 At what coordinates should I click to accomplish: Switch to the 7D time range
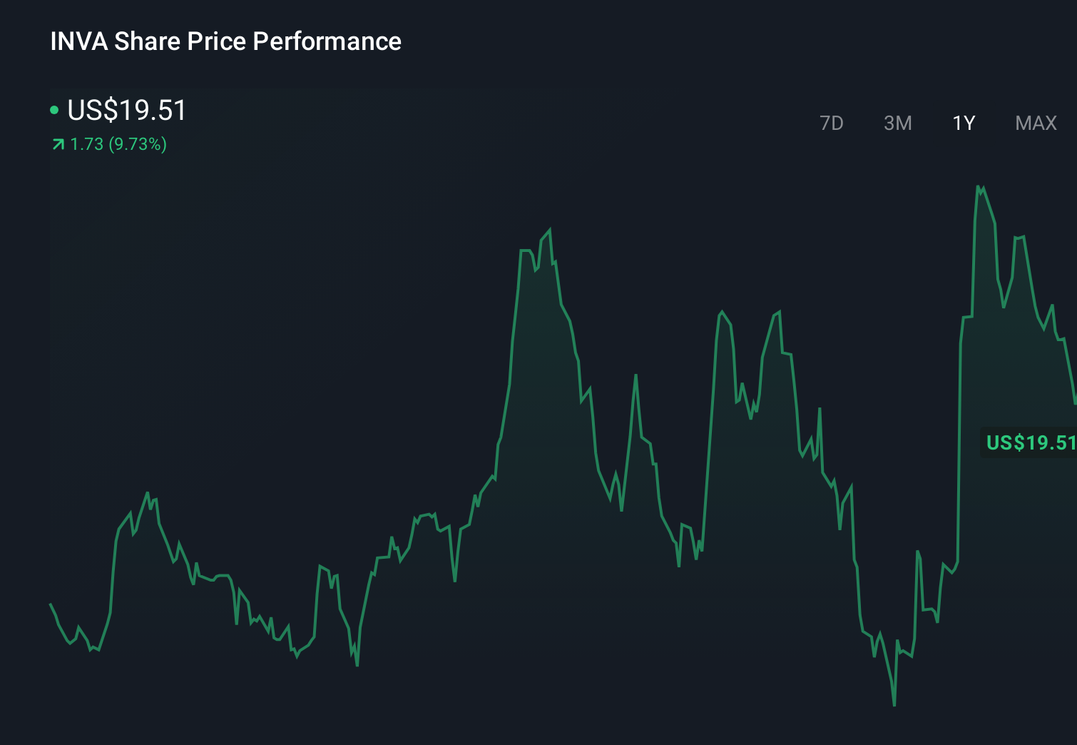point(832,123)
